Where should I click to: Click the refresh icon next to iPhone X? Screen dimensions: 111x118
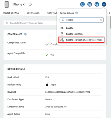click(x=30, y=4)
